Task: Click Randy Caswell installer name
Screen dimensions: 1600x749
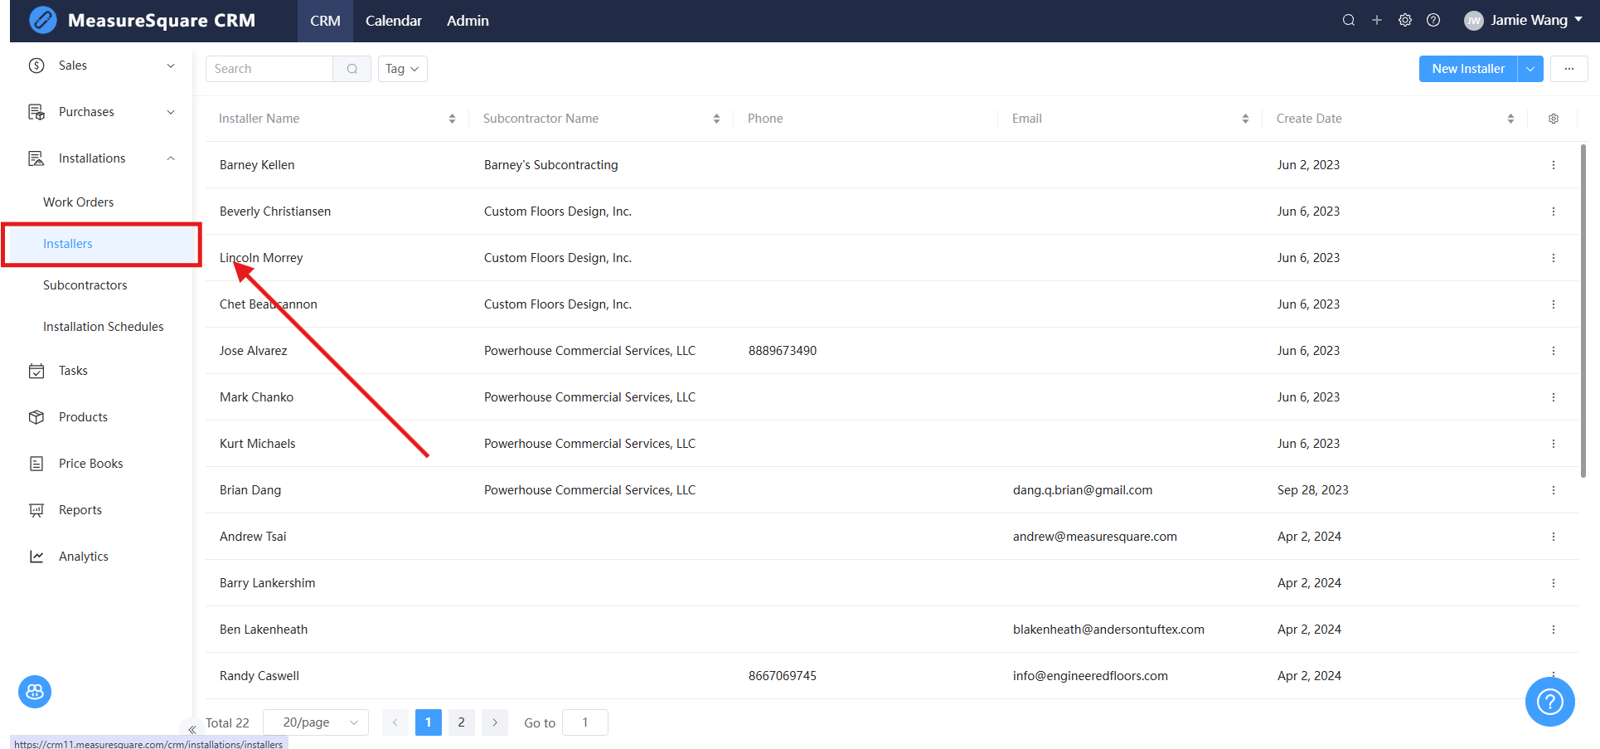Action: (259, 676)
